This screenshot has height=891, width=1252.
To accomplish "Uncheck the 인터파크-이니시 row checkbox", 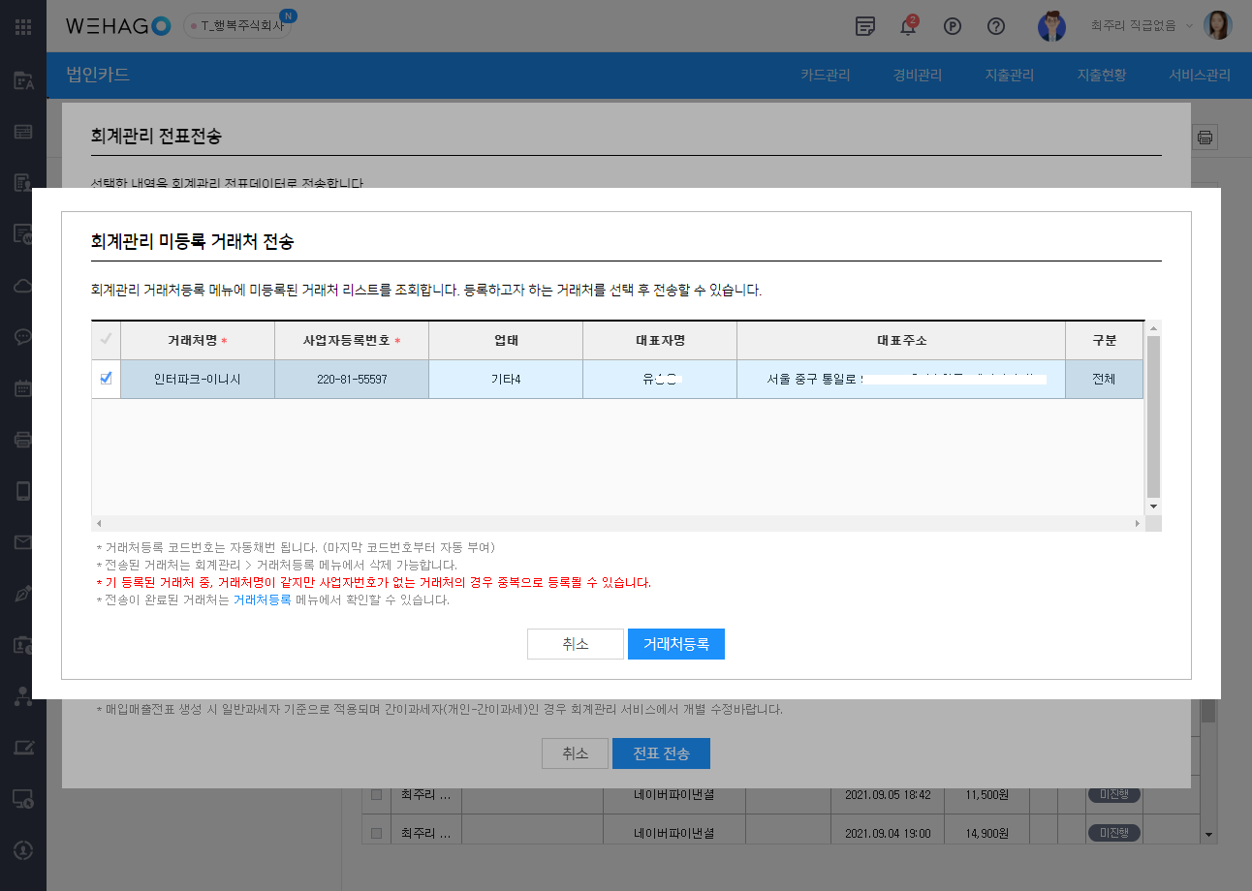I will 106,379.
